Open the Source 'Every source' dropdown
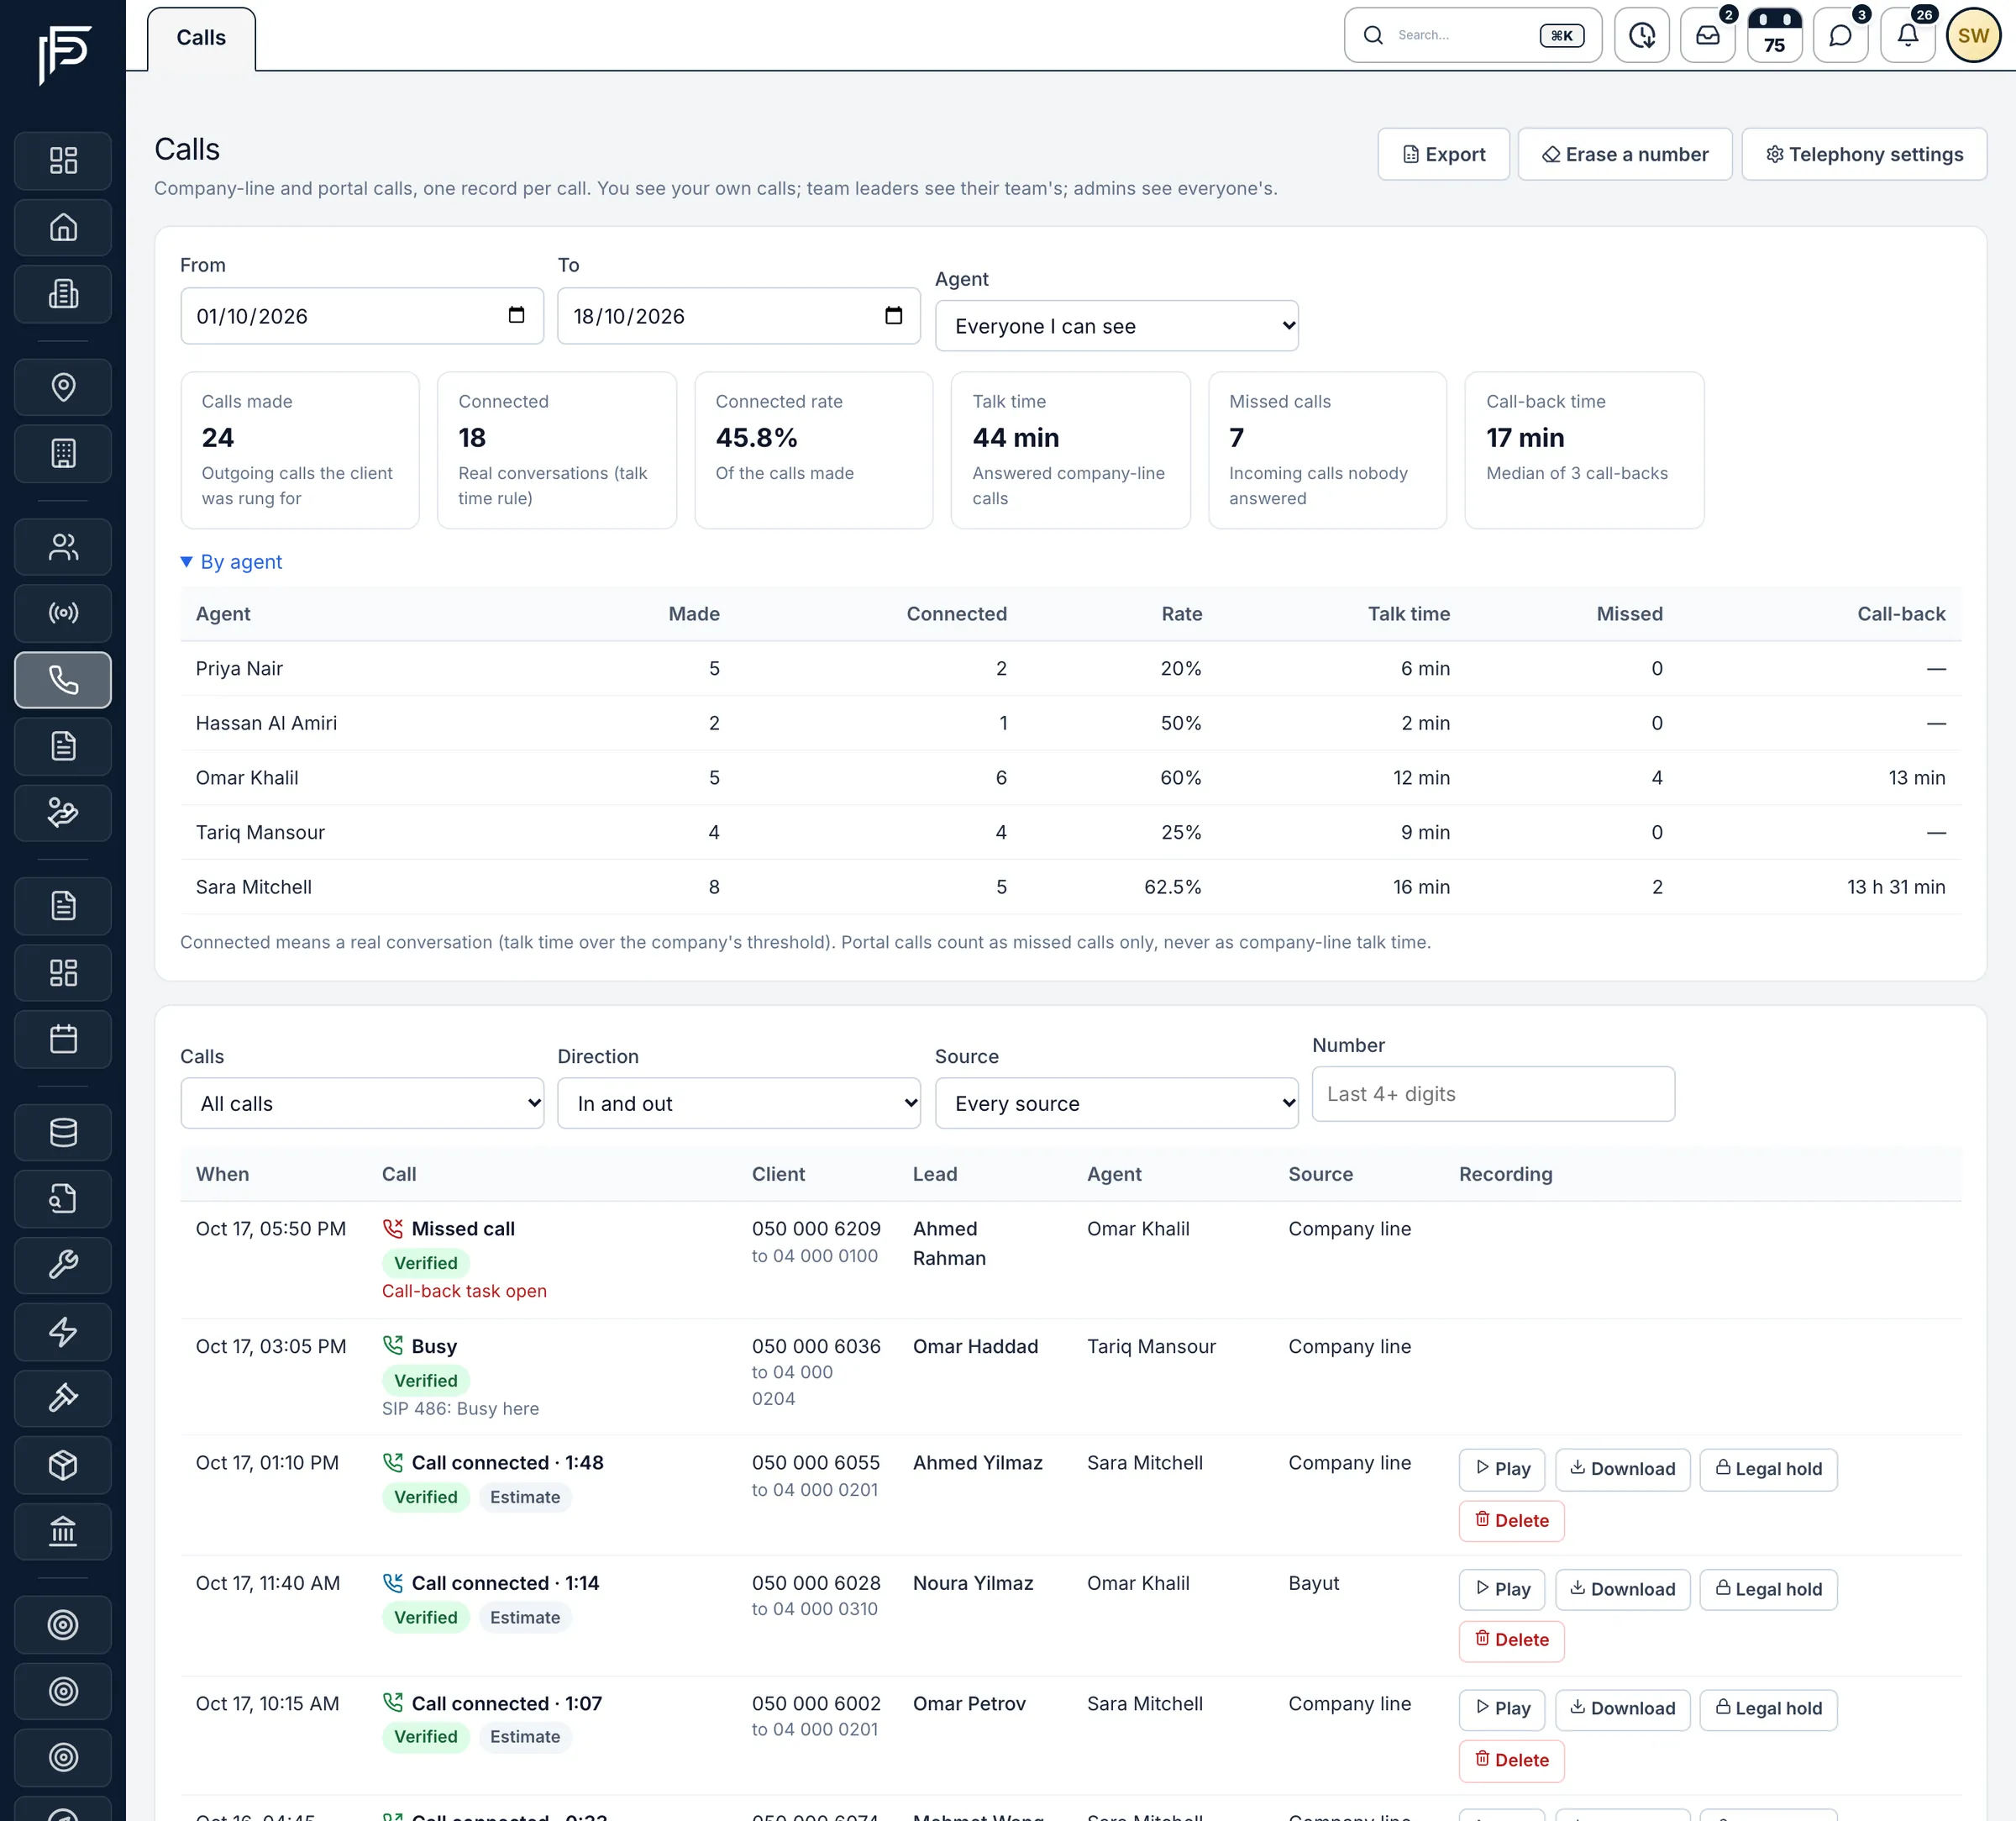2016x1821 pixels. [1117, 1103]
